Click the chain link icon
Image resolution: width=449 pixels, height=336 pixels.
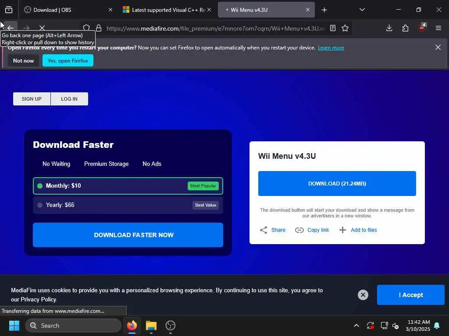tap(299, 230)
